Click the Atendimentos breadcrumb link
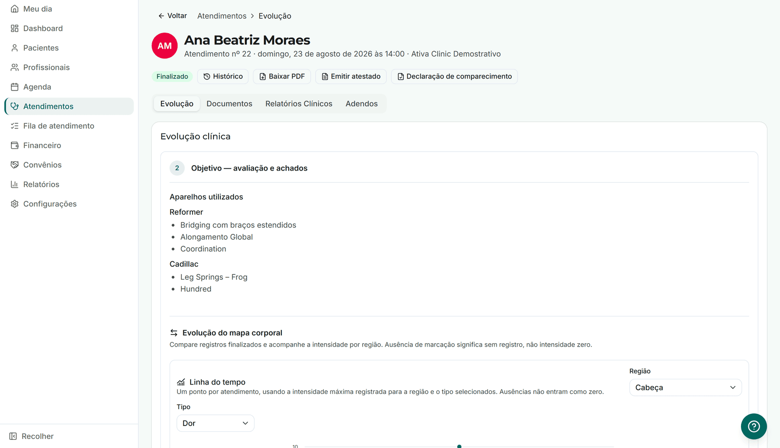780x448 pixels. pos(222,16)
